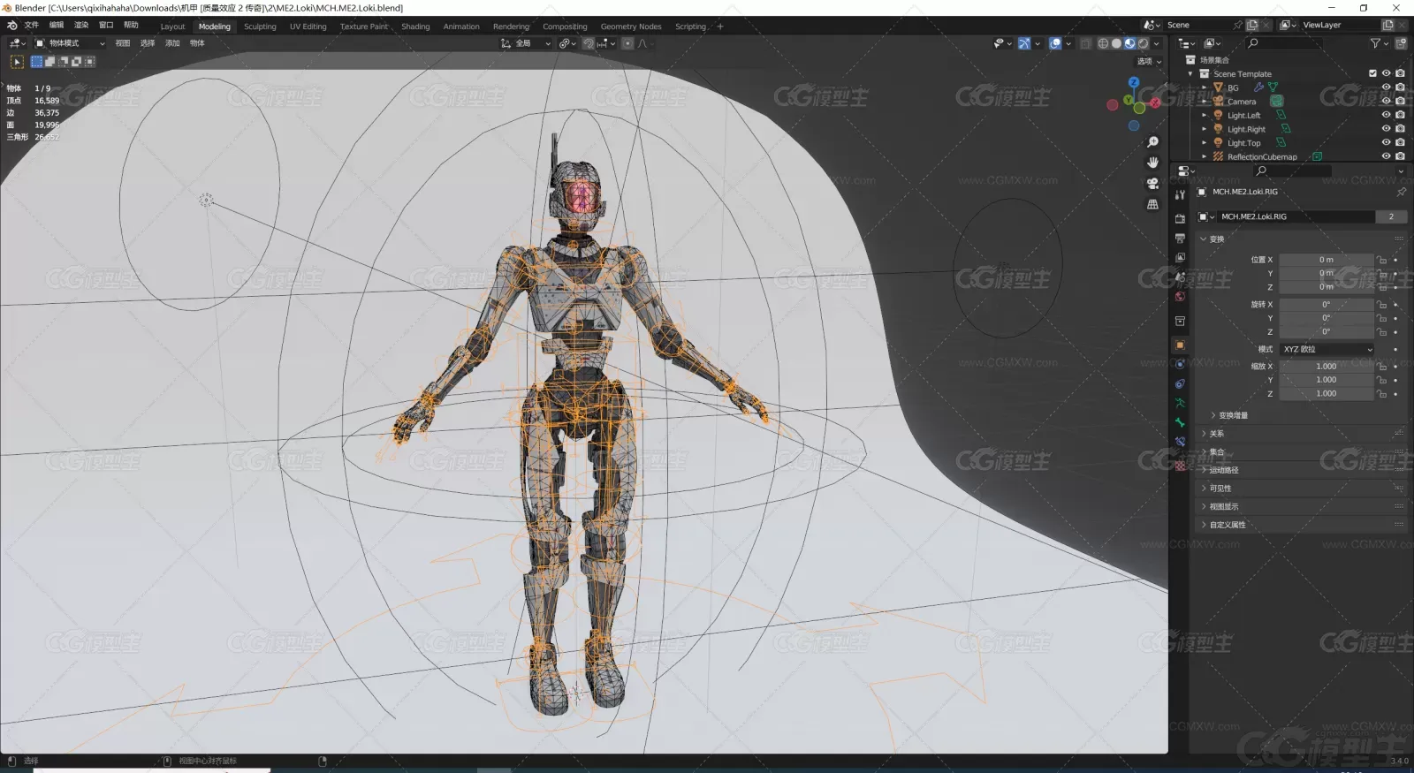The width and height of the screenshot is (1414, 773).
Task: Open the Render properties tab icon
Action: pos(1180,218)
